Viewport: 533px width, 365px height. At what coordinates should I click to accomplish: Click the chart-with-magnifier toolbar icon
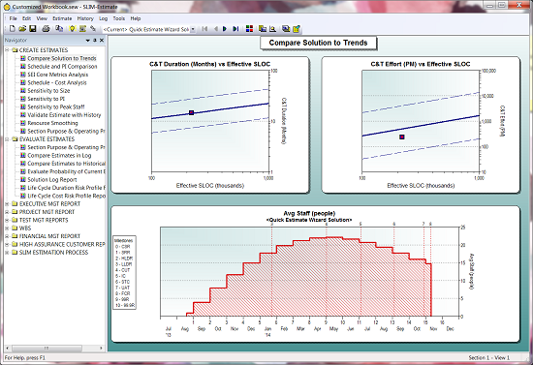272,29
